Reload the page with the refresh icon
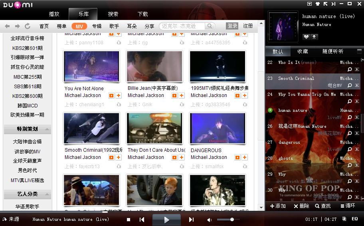 click(x=28, y=26)
